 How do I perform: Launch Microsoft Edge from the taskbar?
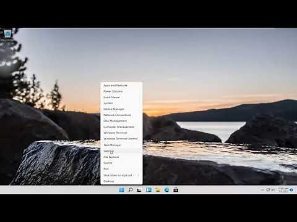tap(166, 190)
